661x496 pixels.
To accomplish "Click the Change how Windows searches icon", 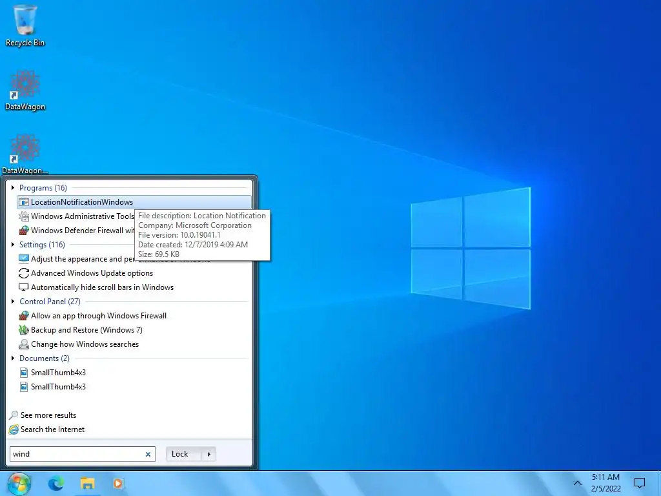I will pyautogui.click(x=24, y=344).
